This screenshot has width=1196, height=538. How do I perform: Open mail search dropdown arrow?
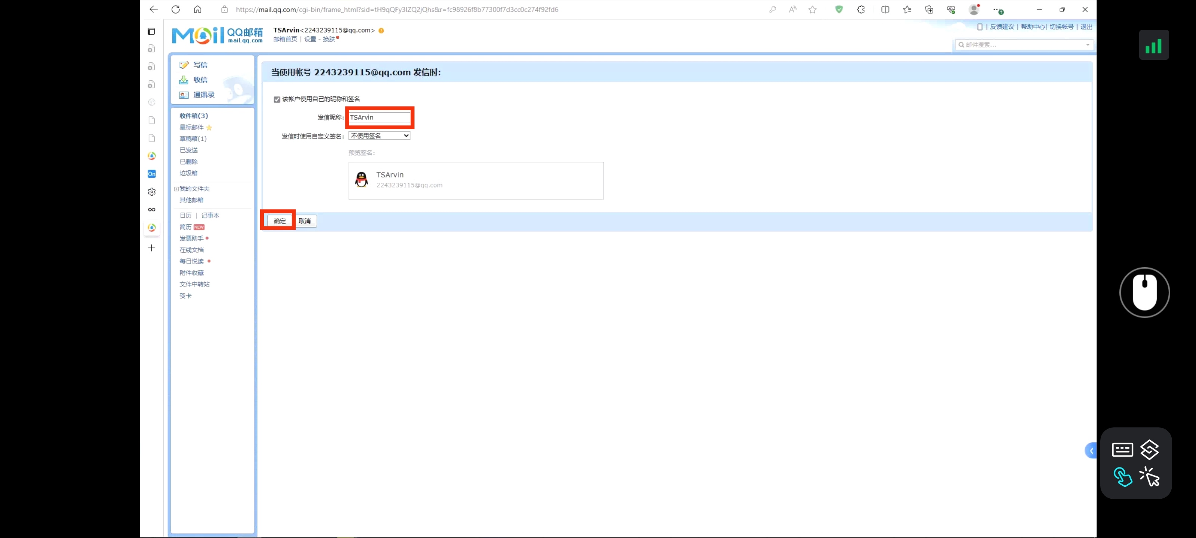pos(1088,45)
